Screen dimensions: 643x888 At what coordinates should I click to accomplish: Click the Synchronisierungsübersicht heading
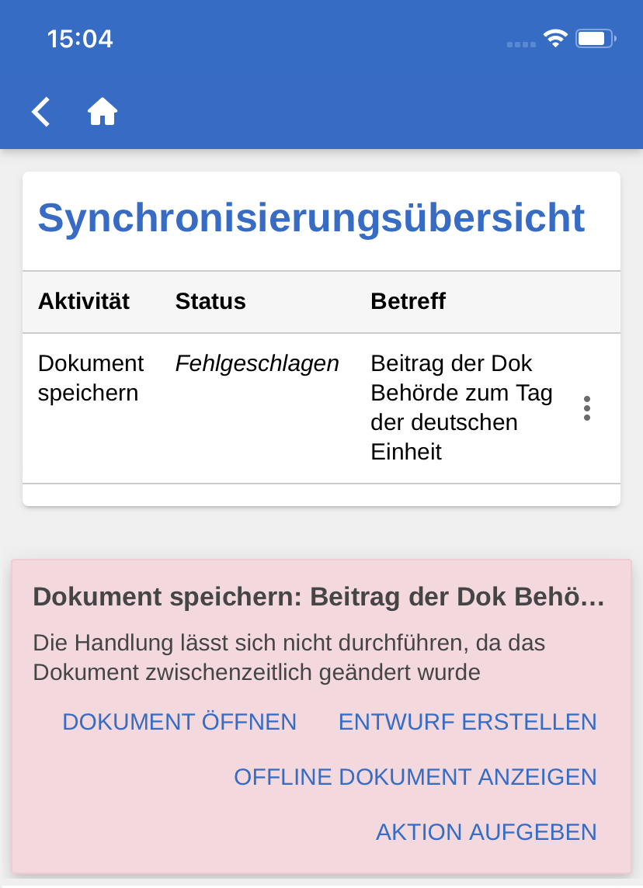(x=311, y=217)
